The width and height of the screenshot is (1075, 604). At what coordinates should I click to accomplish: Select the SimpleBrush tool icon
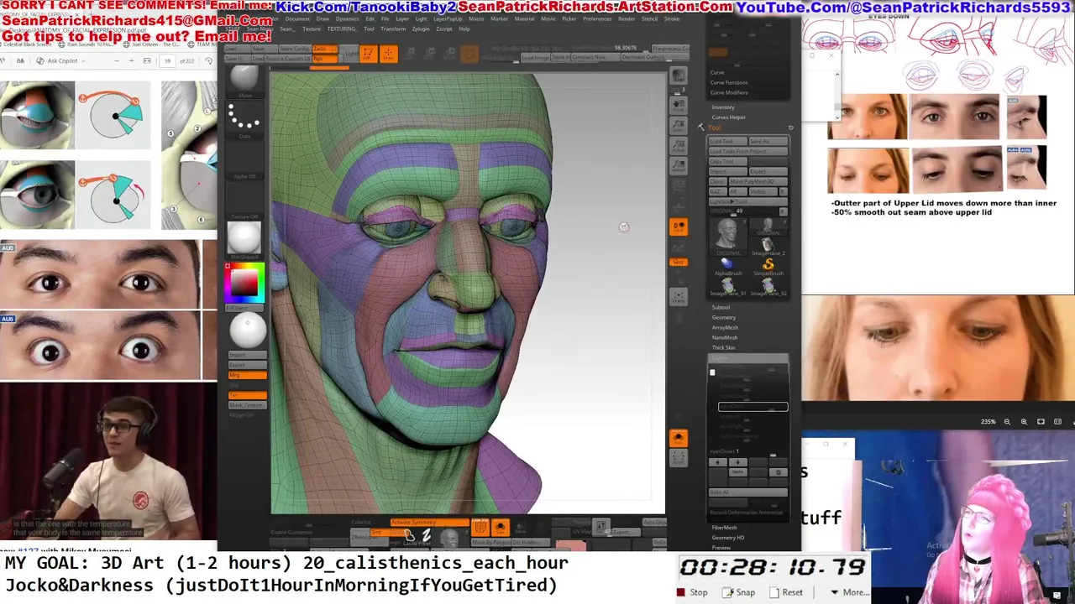[768, 265]
